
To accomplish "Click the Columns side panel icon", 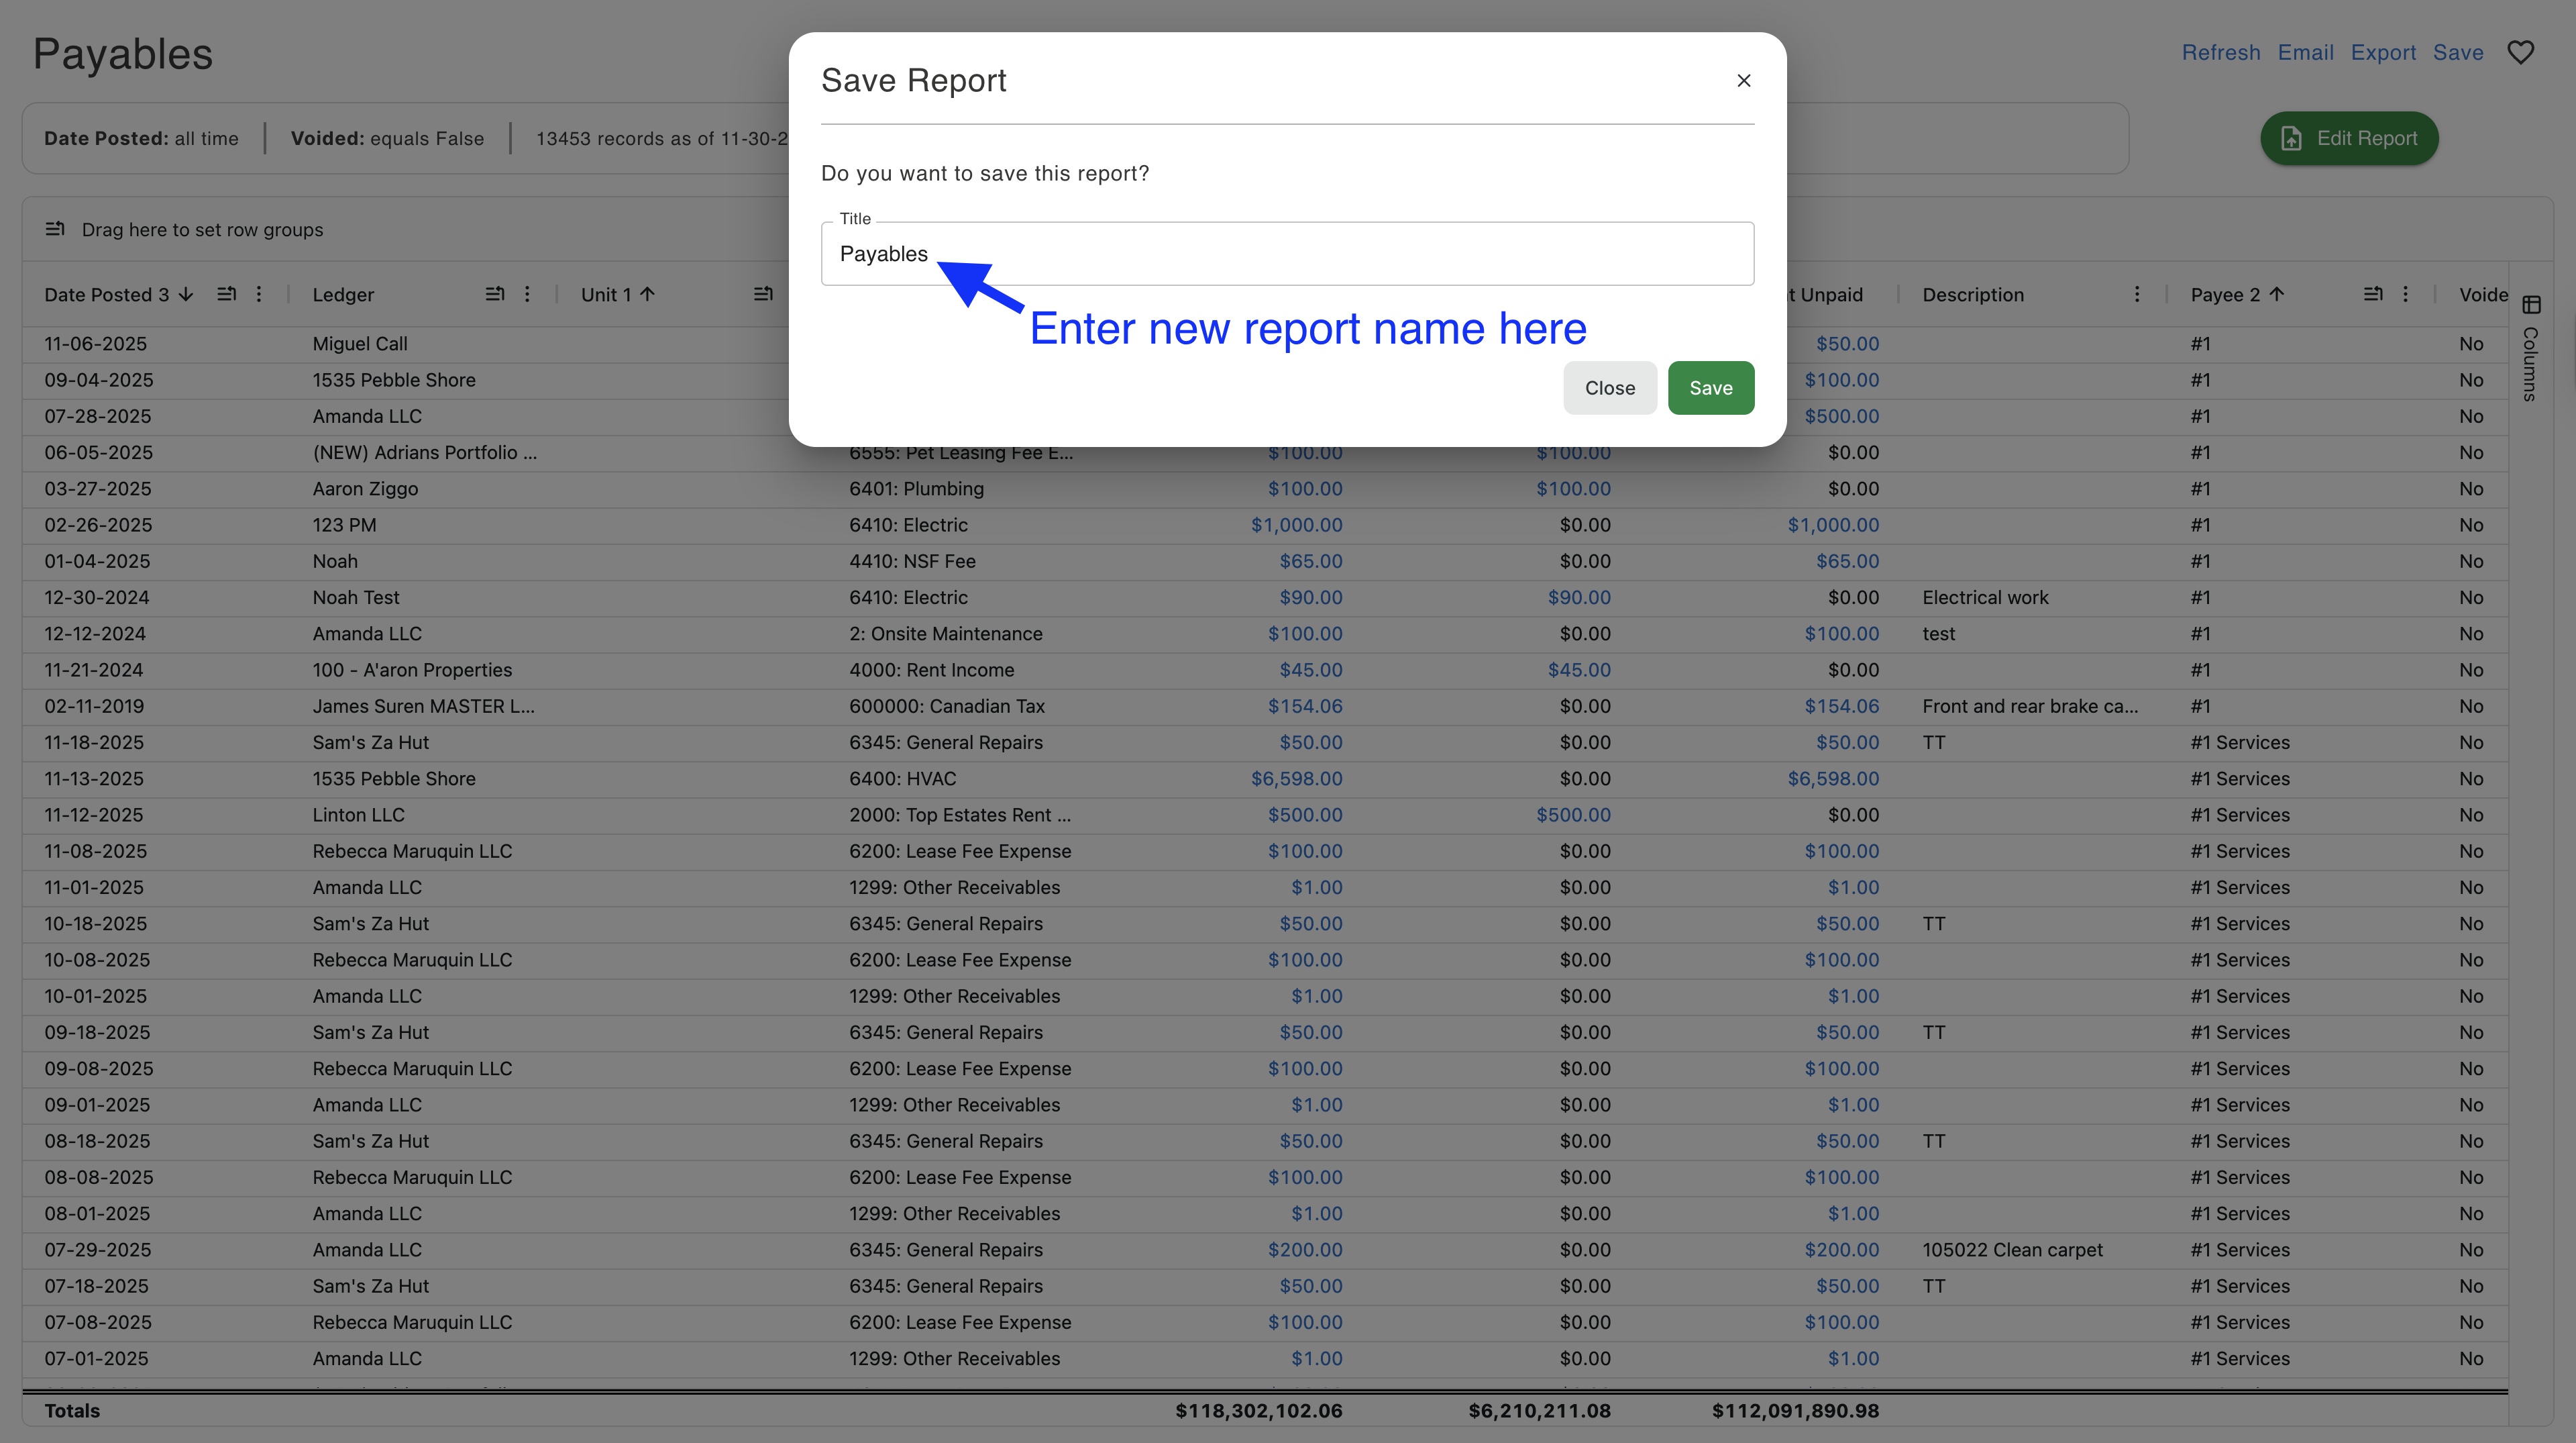I will click(x=2531, y=305).
